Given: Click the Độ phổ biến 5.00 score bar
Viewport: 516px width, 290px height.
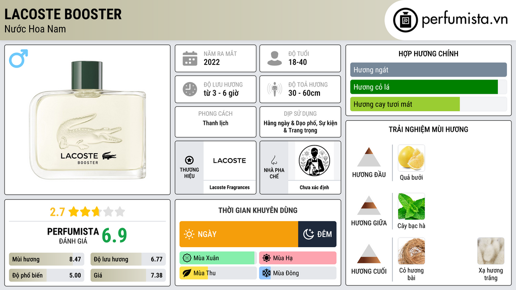Looking at the screenshot, I should pos(47,275).
